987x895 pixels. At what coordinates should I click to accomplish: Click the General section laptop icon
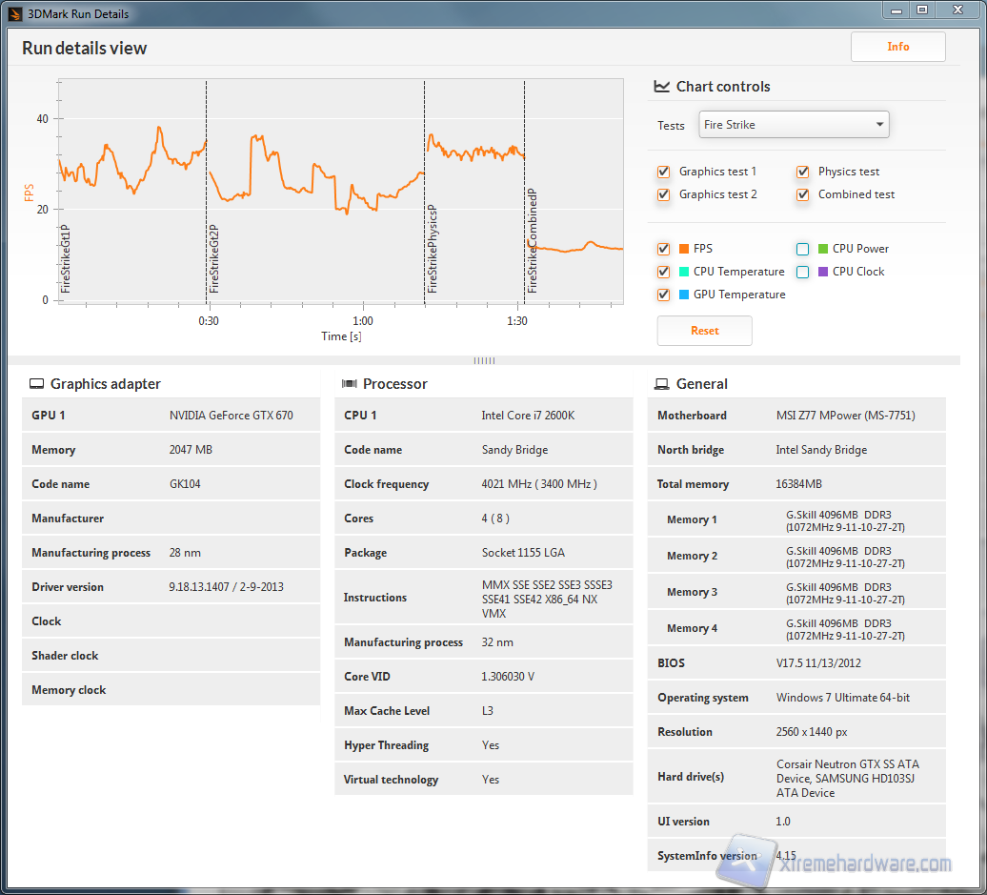click(661, 384)
